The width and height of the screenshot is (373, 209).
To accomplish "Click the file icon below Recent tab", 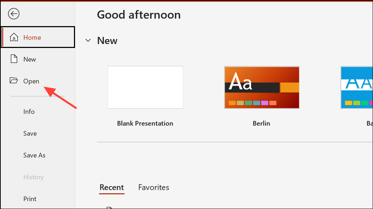I will click(x=109, y=208).
